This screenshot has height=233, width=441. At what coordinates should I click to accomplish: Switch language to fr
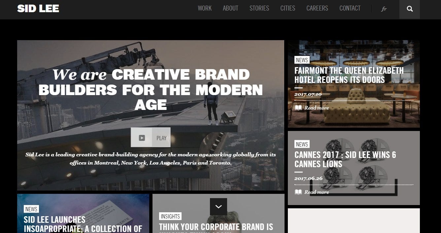tap(384, 9)
